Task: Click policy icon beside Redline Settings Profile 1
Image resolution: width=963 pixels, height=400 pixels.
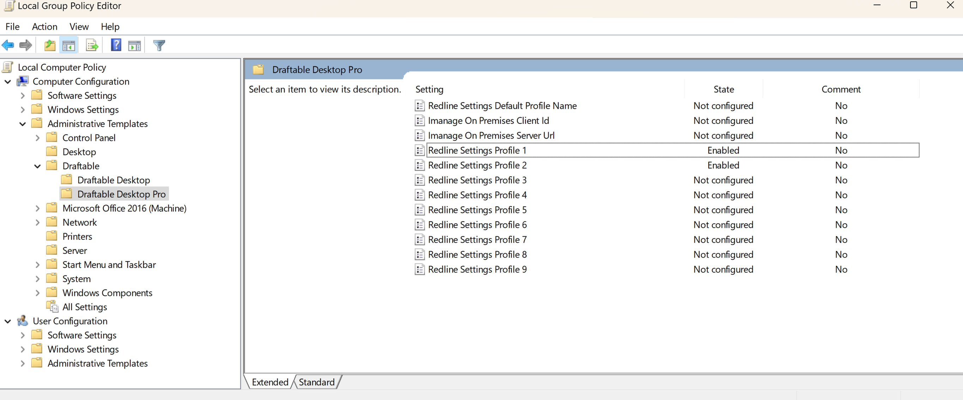Action: coord(420,150)
